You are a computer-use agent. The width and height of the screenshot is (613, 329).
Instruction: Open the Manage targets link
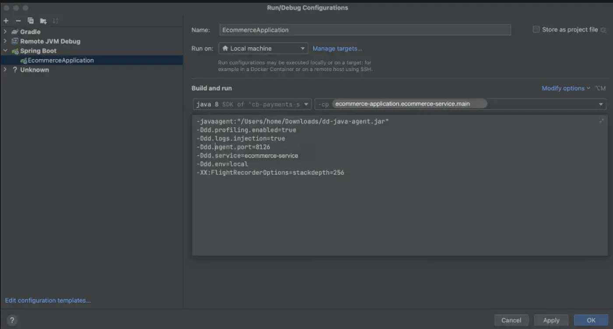click(x=337, y=48)
